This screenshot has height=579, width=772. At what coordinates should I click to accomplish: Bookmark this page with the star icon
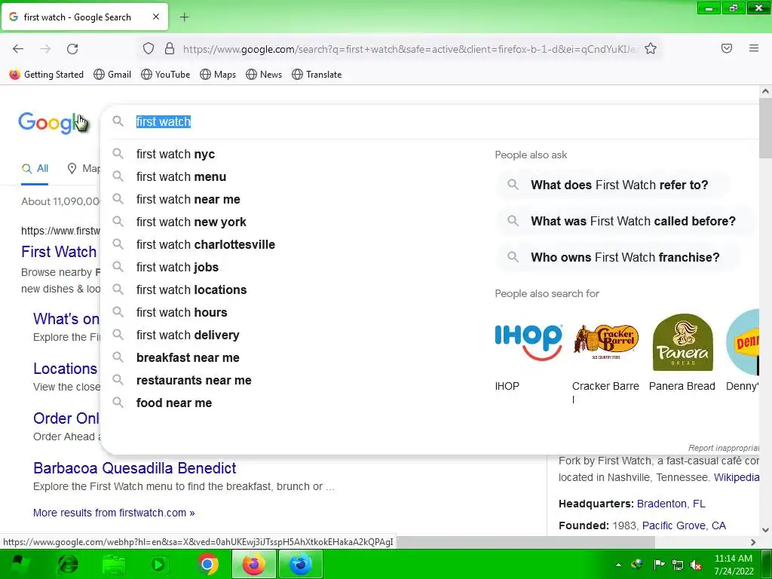click(x=651, y=49)
